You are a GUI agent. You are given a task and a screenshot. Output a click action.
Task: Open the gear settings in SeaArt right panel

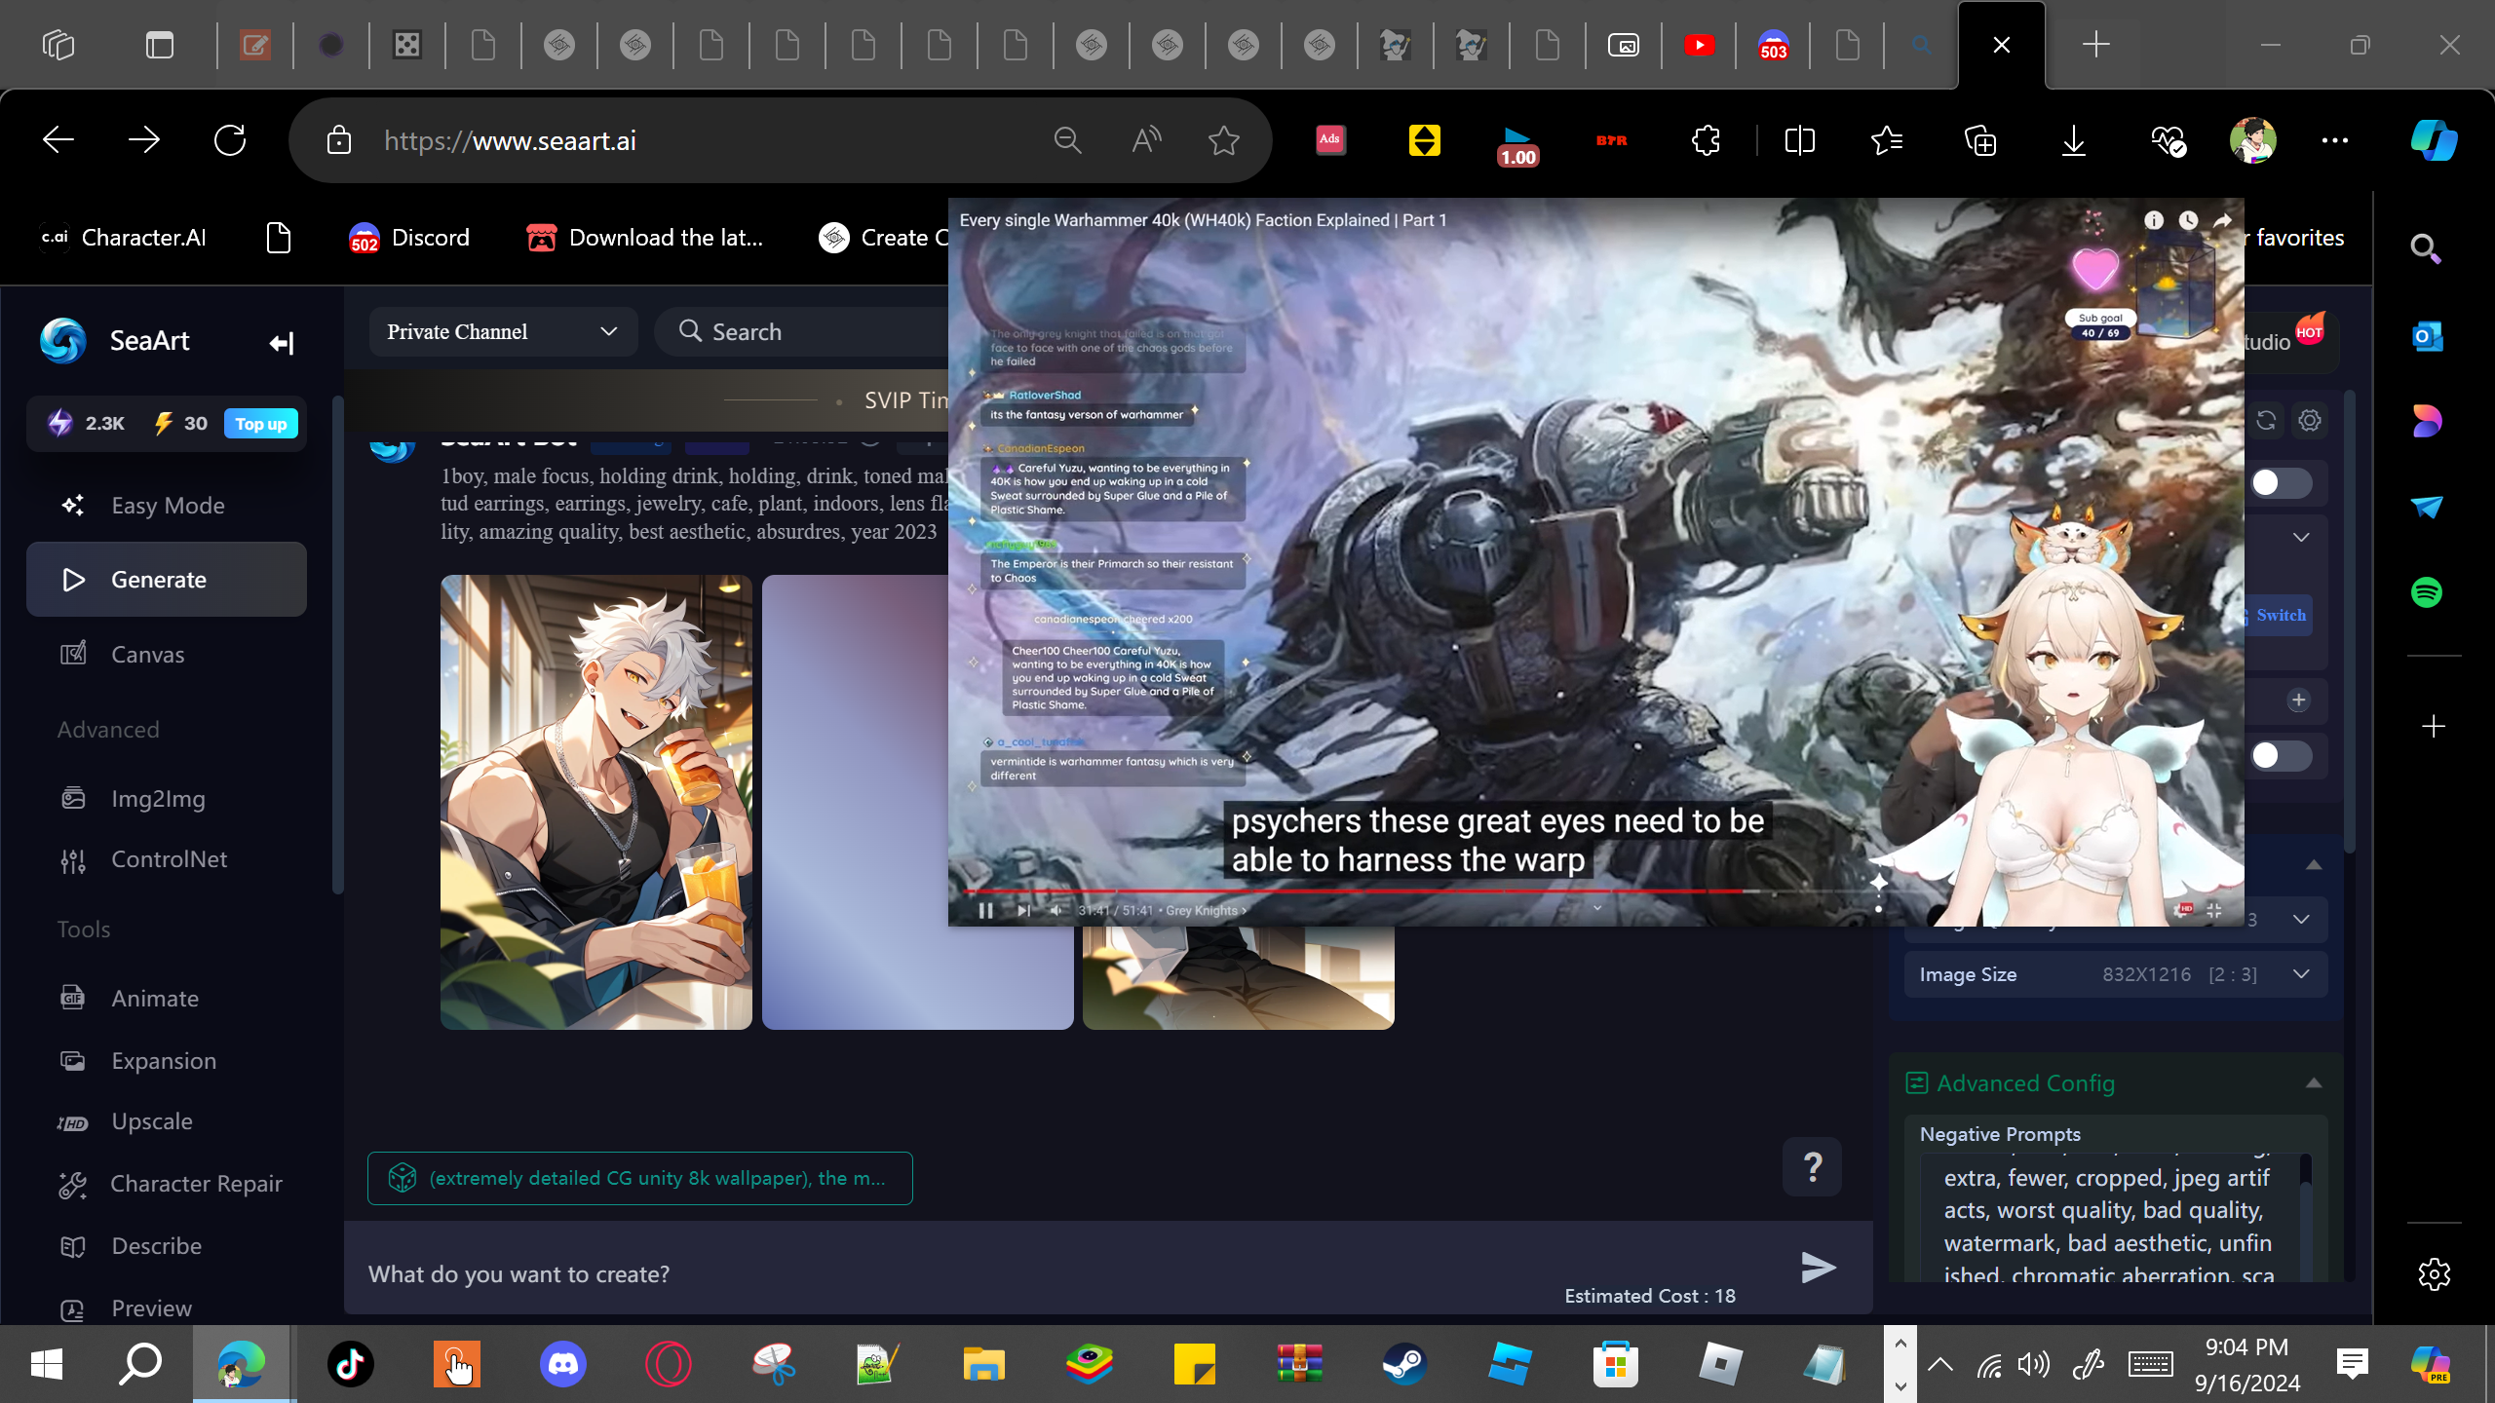[x=2310, y=421]
